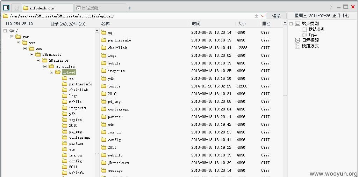
Task: Open 日程提醒 icon in right panel
Action: [298, 40]
